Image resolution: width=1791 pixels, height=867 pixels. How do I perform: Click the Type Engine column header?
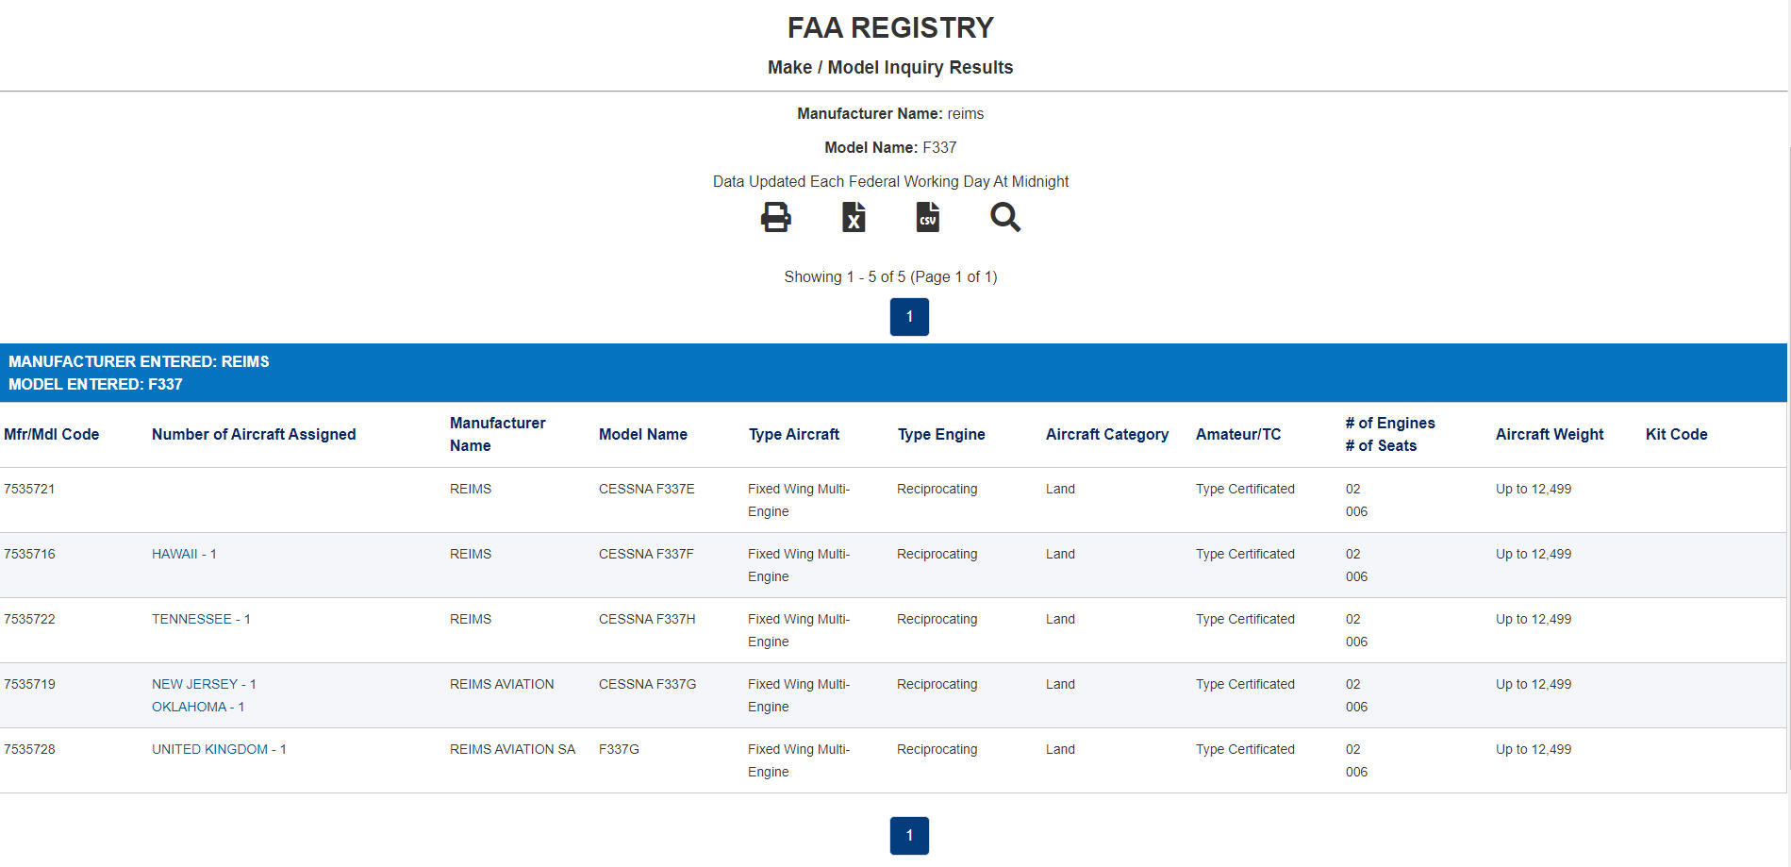941,434
